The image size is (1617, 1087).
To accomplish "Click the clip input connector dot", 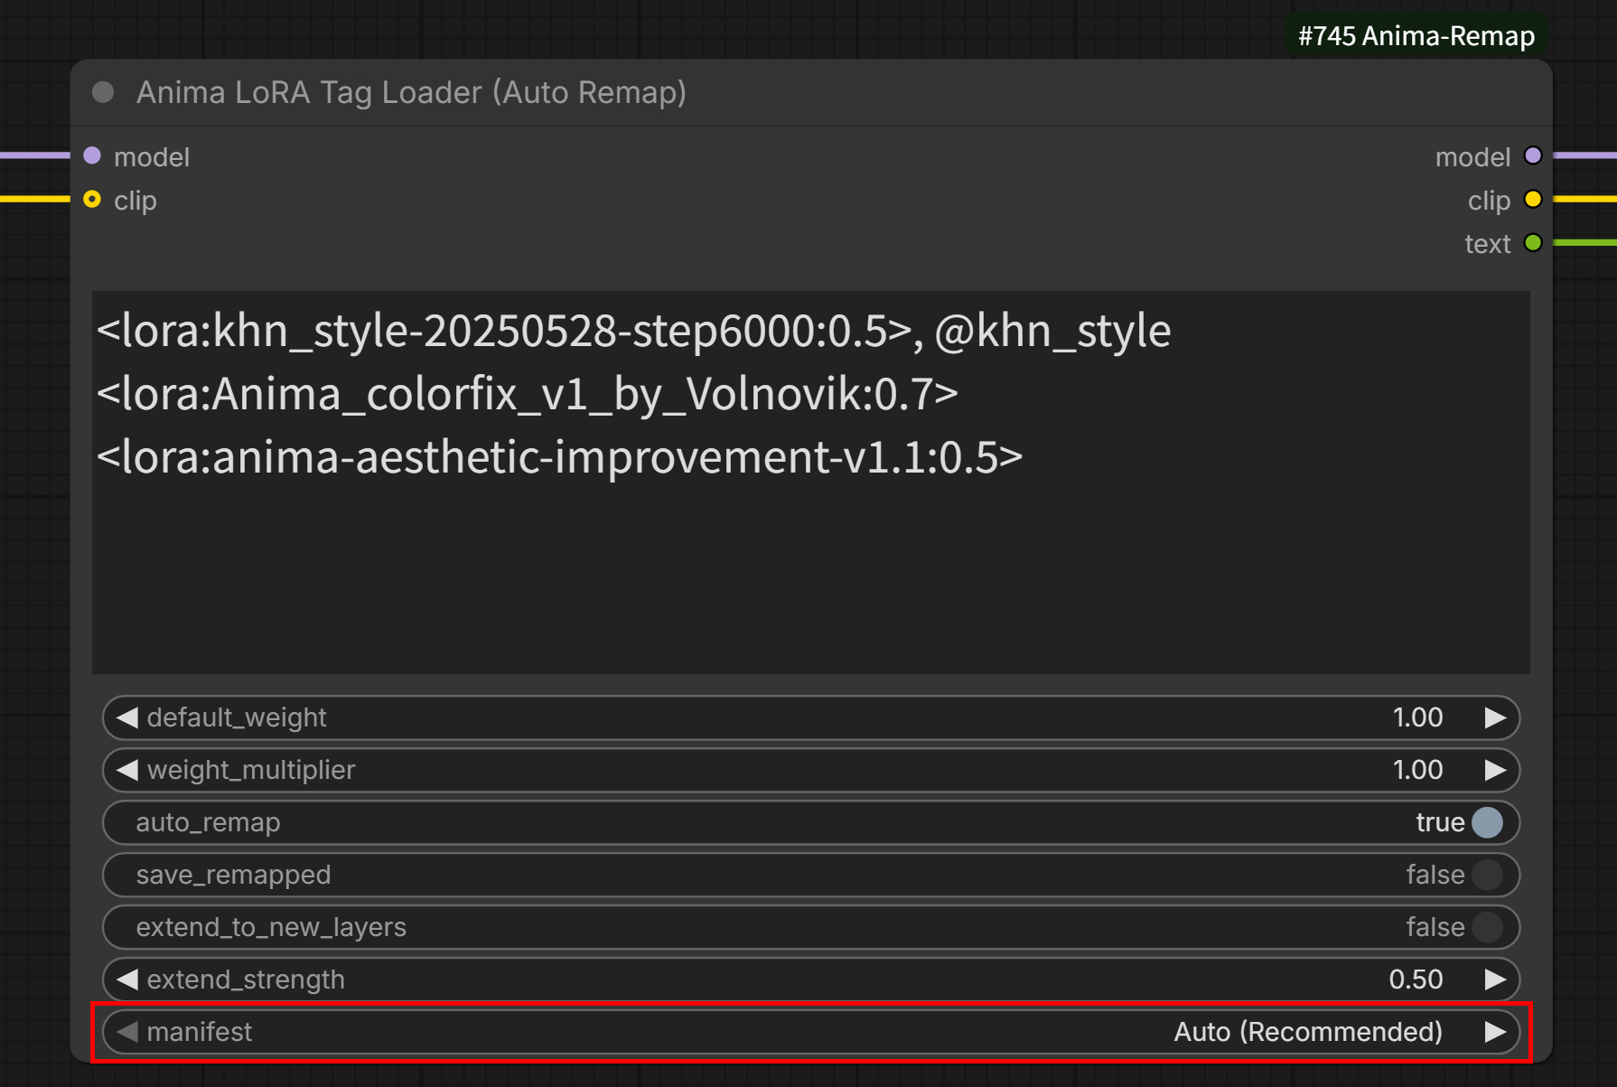I will tap(92, 199).
